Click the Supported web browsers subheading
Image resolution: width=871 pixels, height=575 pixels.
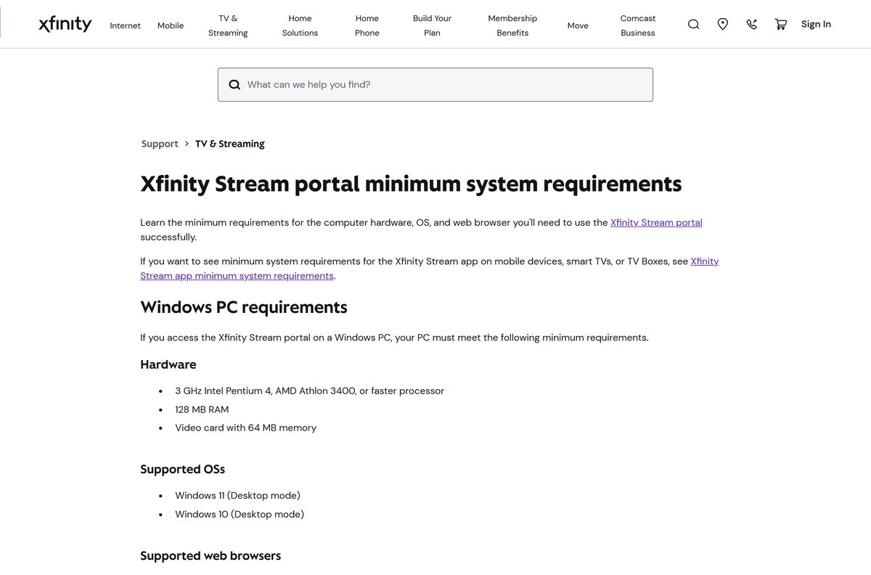coord(210,556)
